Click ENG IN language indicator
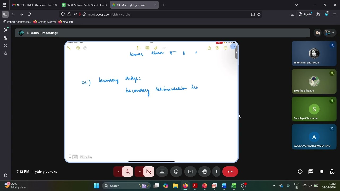Screen dimensions: 340x191 click(297, 186)
